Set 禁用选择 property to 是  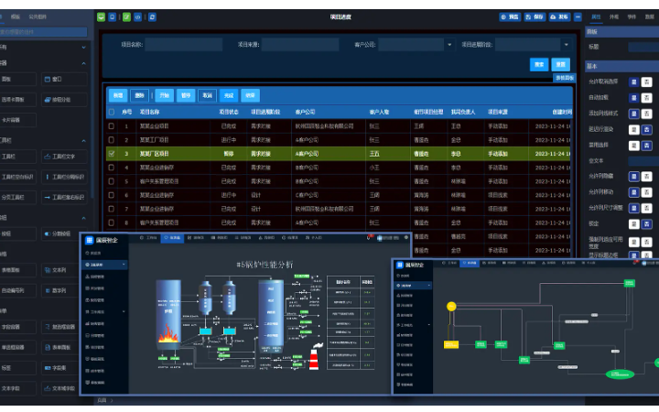pyautogui.click(x=634, y=146)
